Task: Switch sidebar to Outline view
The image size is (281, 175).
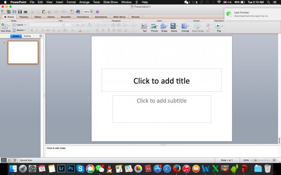Action: click(27, 36)
